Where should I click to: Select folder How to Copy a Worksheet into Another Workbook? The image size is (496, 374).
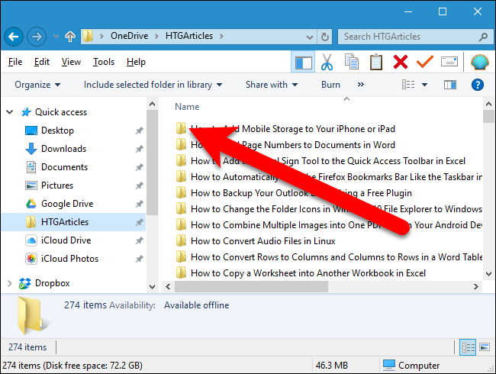pos(308,273)
